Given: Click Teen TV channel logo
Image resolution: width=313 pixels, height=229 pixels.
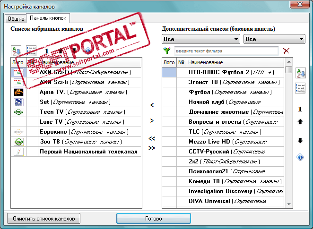Looking at the screenshot, I should pyautogui.click(x=18, y=112).
